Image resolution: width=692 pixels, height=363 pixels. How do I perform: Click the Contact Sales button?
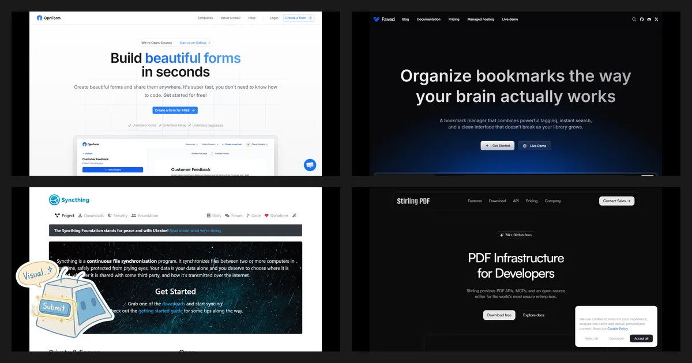[x=617, y=201]
